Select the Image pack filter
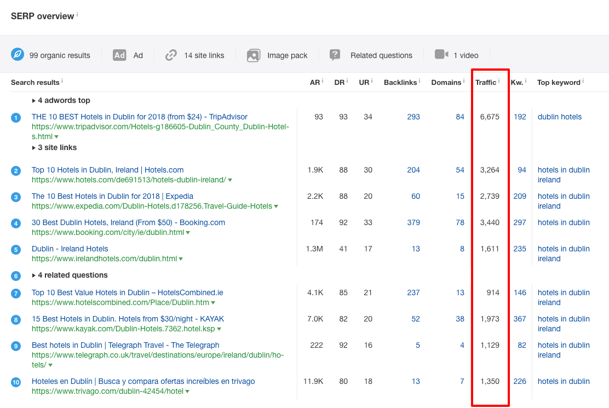This screenshot has height=408, width=609. (x=288, y=55)
